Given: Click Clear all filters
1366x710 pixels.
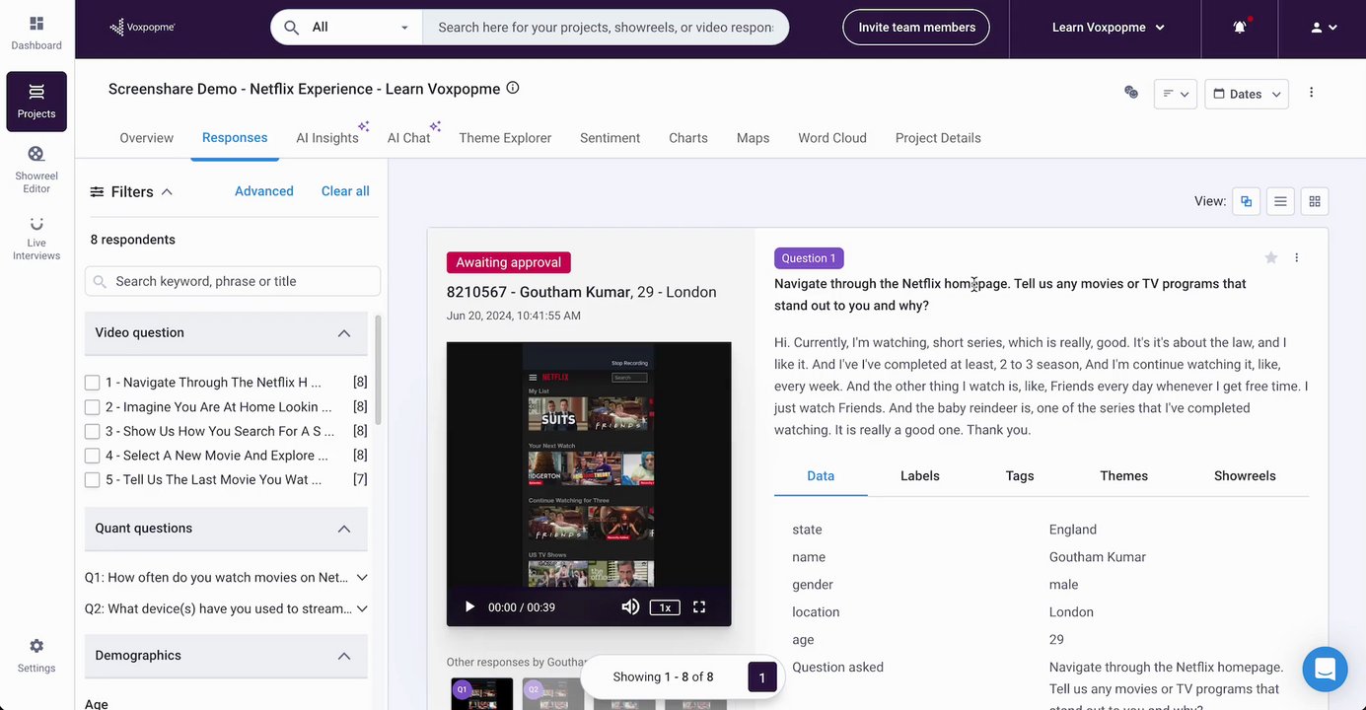Looking at the screenshot, I should (345, 191).
